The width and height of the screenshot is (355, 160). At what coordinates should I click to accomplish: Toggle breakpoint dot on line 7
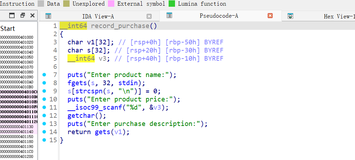[44, 75]
